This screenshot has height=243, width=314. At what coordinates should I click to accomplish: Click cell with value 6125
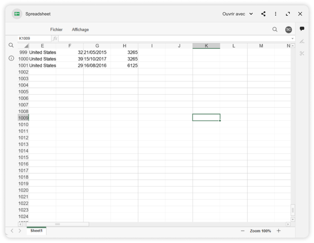[124, 66]
